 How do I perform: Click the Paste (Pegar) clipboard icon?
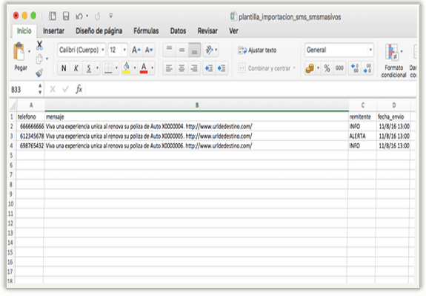tap(19, 52)
